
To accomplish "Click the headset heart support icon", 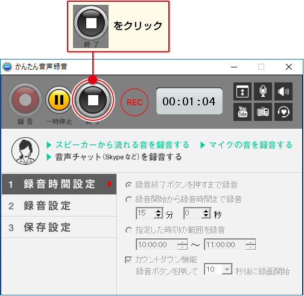I will 283,112.
